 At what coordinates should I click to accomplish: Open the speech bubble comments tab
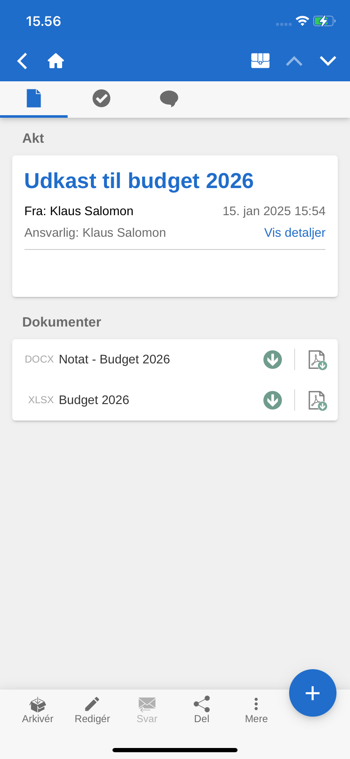click(x=169, y=98)
